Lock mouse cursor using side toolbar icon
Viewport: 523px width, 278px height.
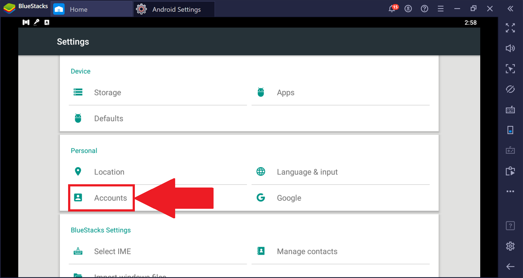(x=510, y=69)
